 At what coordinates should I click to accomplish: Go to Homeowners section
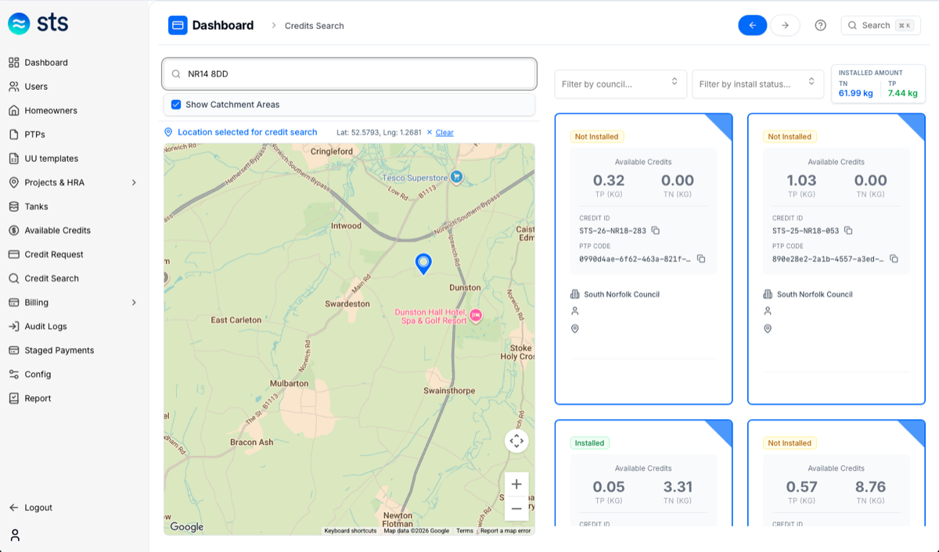click(51, 111)
